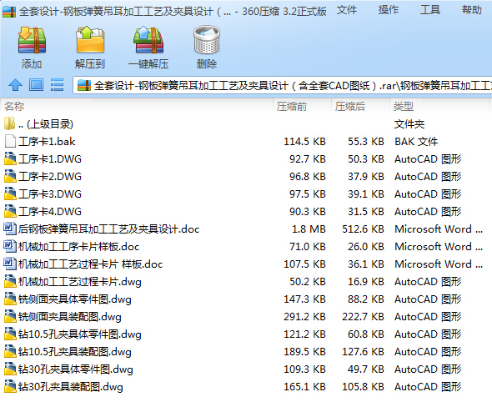The image size is (492, 402).
Task: Select the '.. (上级目录)' row text
Action: point(46,124)
